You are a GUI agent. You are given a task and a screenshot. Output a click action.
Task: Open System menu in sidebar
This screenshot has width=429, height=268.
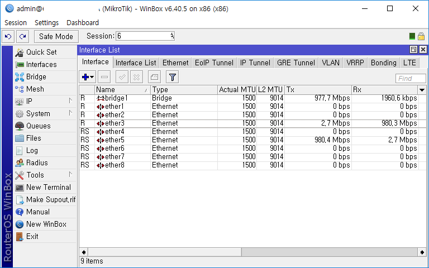point(45,114)
